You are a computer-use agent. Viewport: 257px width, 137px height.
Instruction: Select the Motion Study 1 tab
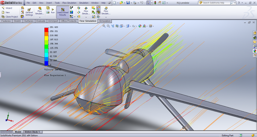[32, 132]
